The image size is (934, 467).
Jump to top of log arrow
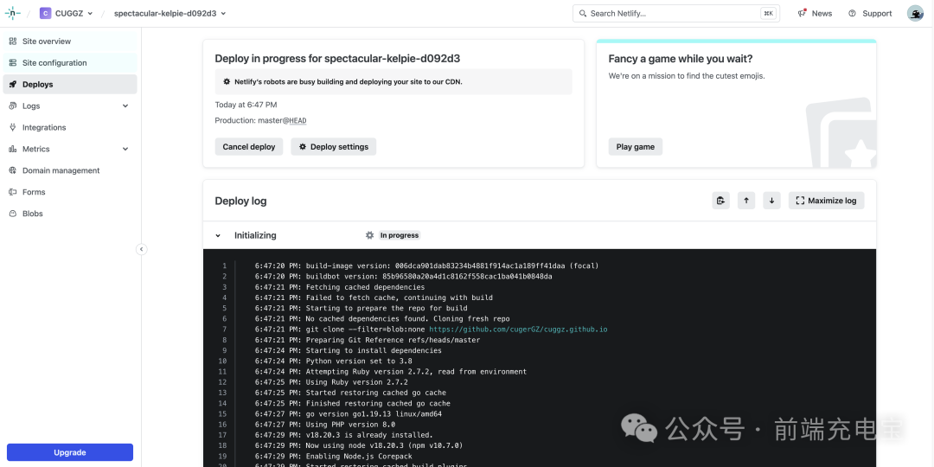[746, 201]
